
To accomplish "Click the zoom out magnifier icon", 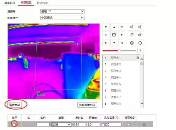I will (132, 27).
